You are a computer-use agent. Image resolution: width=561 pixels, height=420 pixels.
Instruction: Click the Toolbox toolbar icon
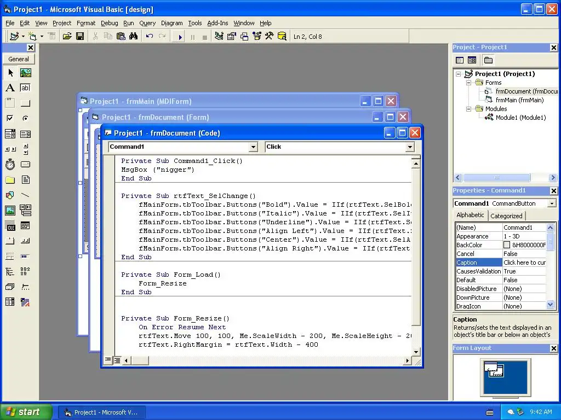tap(270, 37)
